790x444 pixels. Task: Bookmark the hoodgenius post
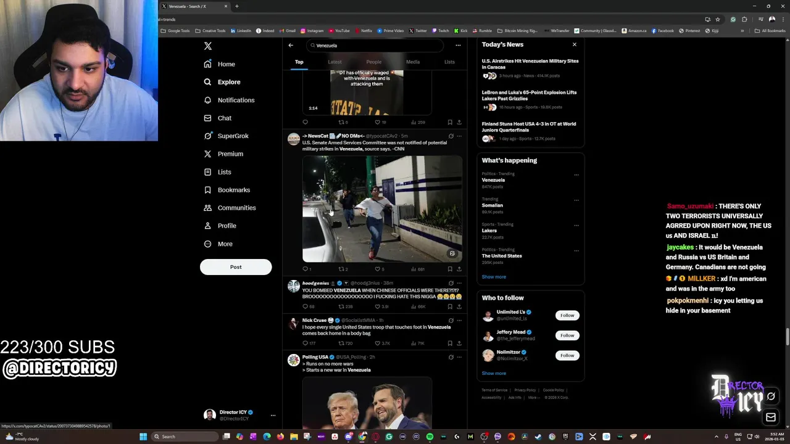[x=450, y=306]
